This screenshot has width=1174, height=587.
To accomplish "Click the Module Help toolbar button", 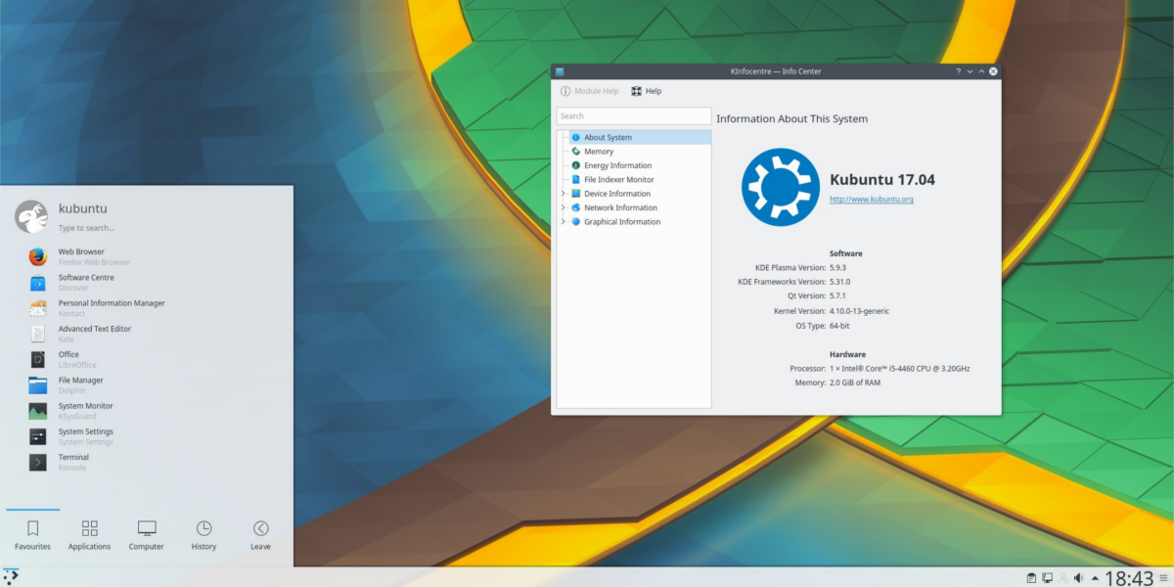I will [589, 91].
